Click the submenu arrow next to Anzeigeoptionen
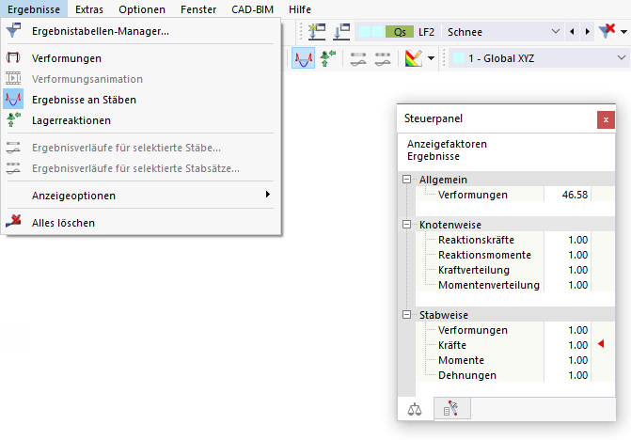 point(268,195)
